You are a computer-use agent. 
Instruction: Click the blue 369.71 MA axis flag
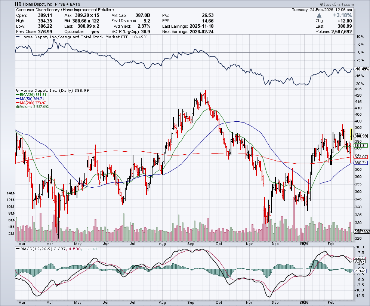click(x=362, y=163)
